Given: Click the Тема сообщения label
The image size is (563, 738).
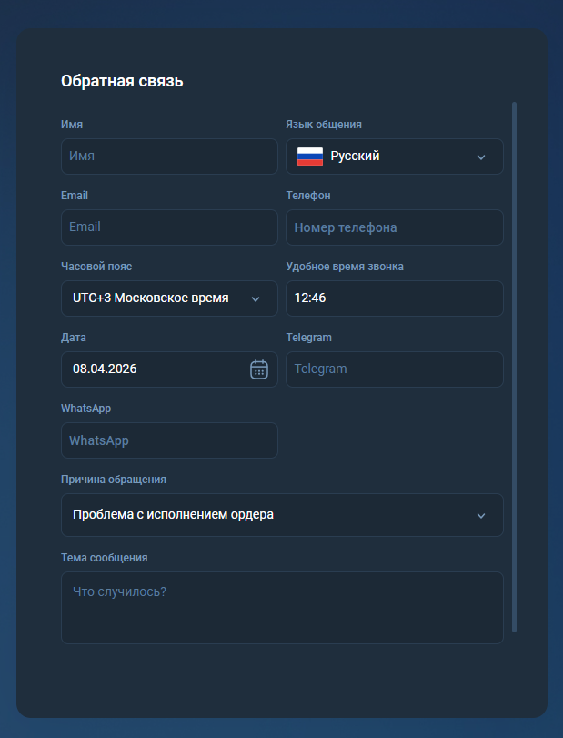Looking at the screenshot, I should tap(105, 558).
